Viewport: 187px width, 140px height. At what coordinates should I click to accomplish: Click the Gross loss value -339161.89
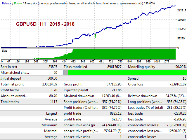click(178, 84)
